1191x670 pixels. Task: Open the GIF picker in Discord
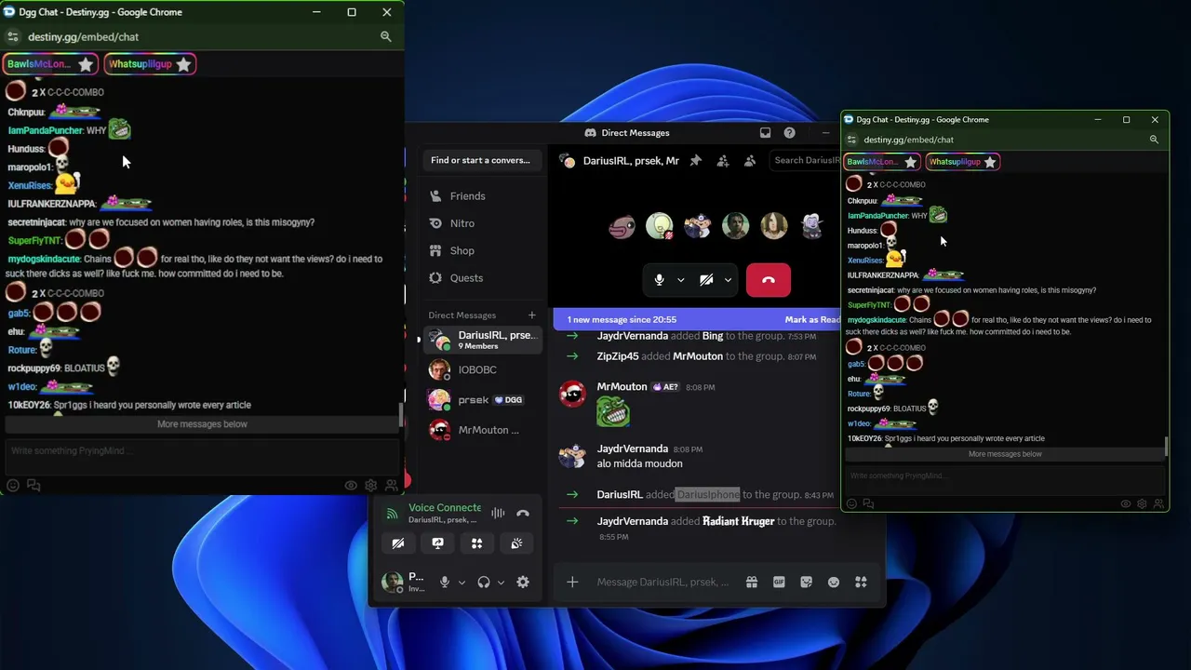click(779, 583)
